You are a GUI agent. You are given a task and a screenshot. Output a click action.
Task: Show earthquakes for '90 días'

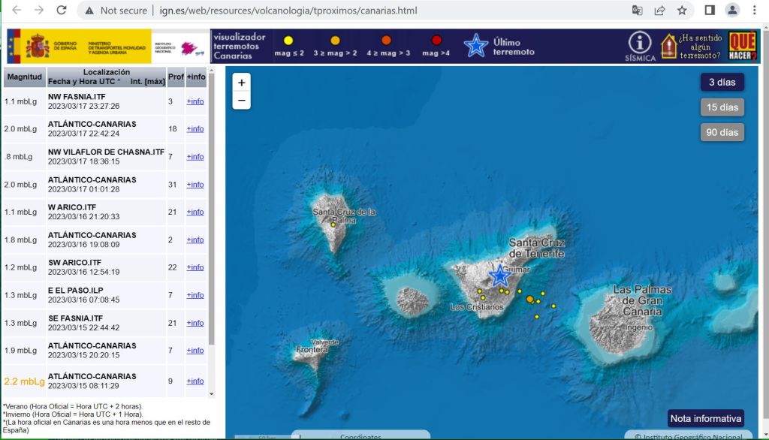click(722, 132)
